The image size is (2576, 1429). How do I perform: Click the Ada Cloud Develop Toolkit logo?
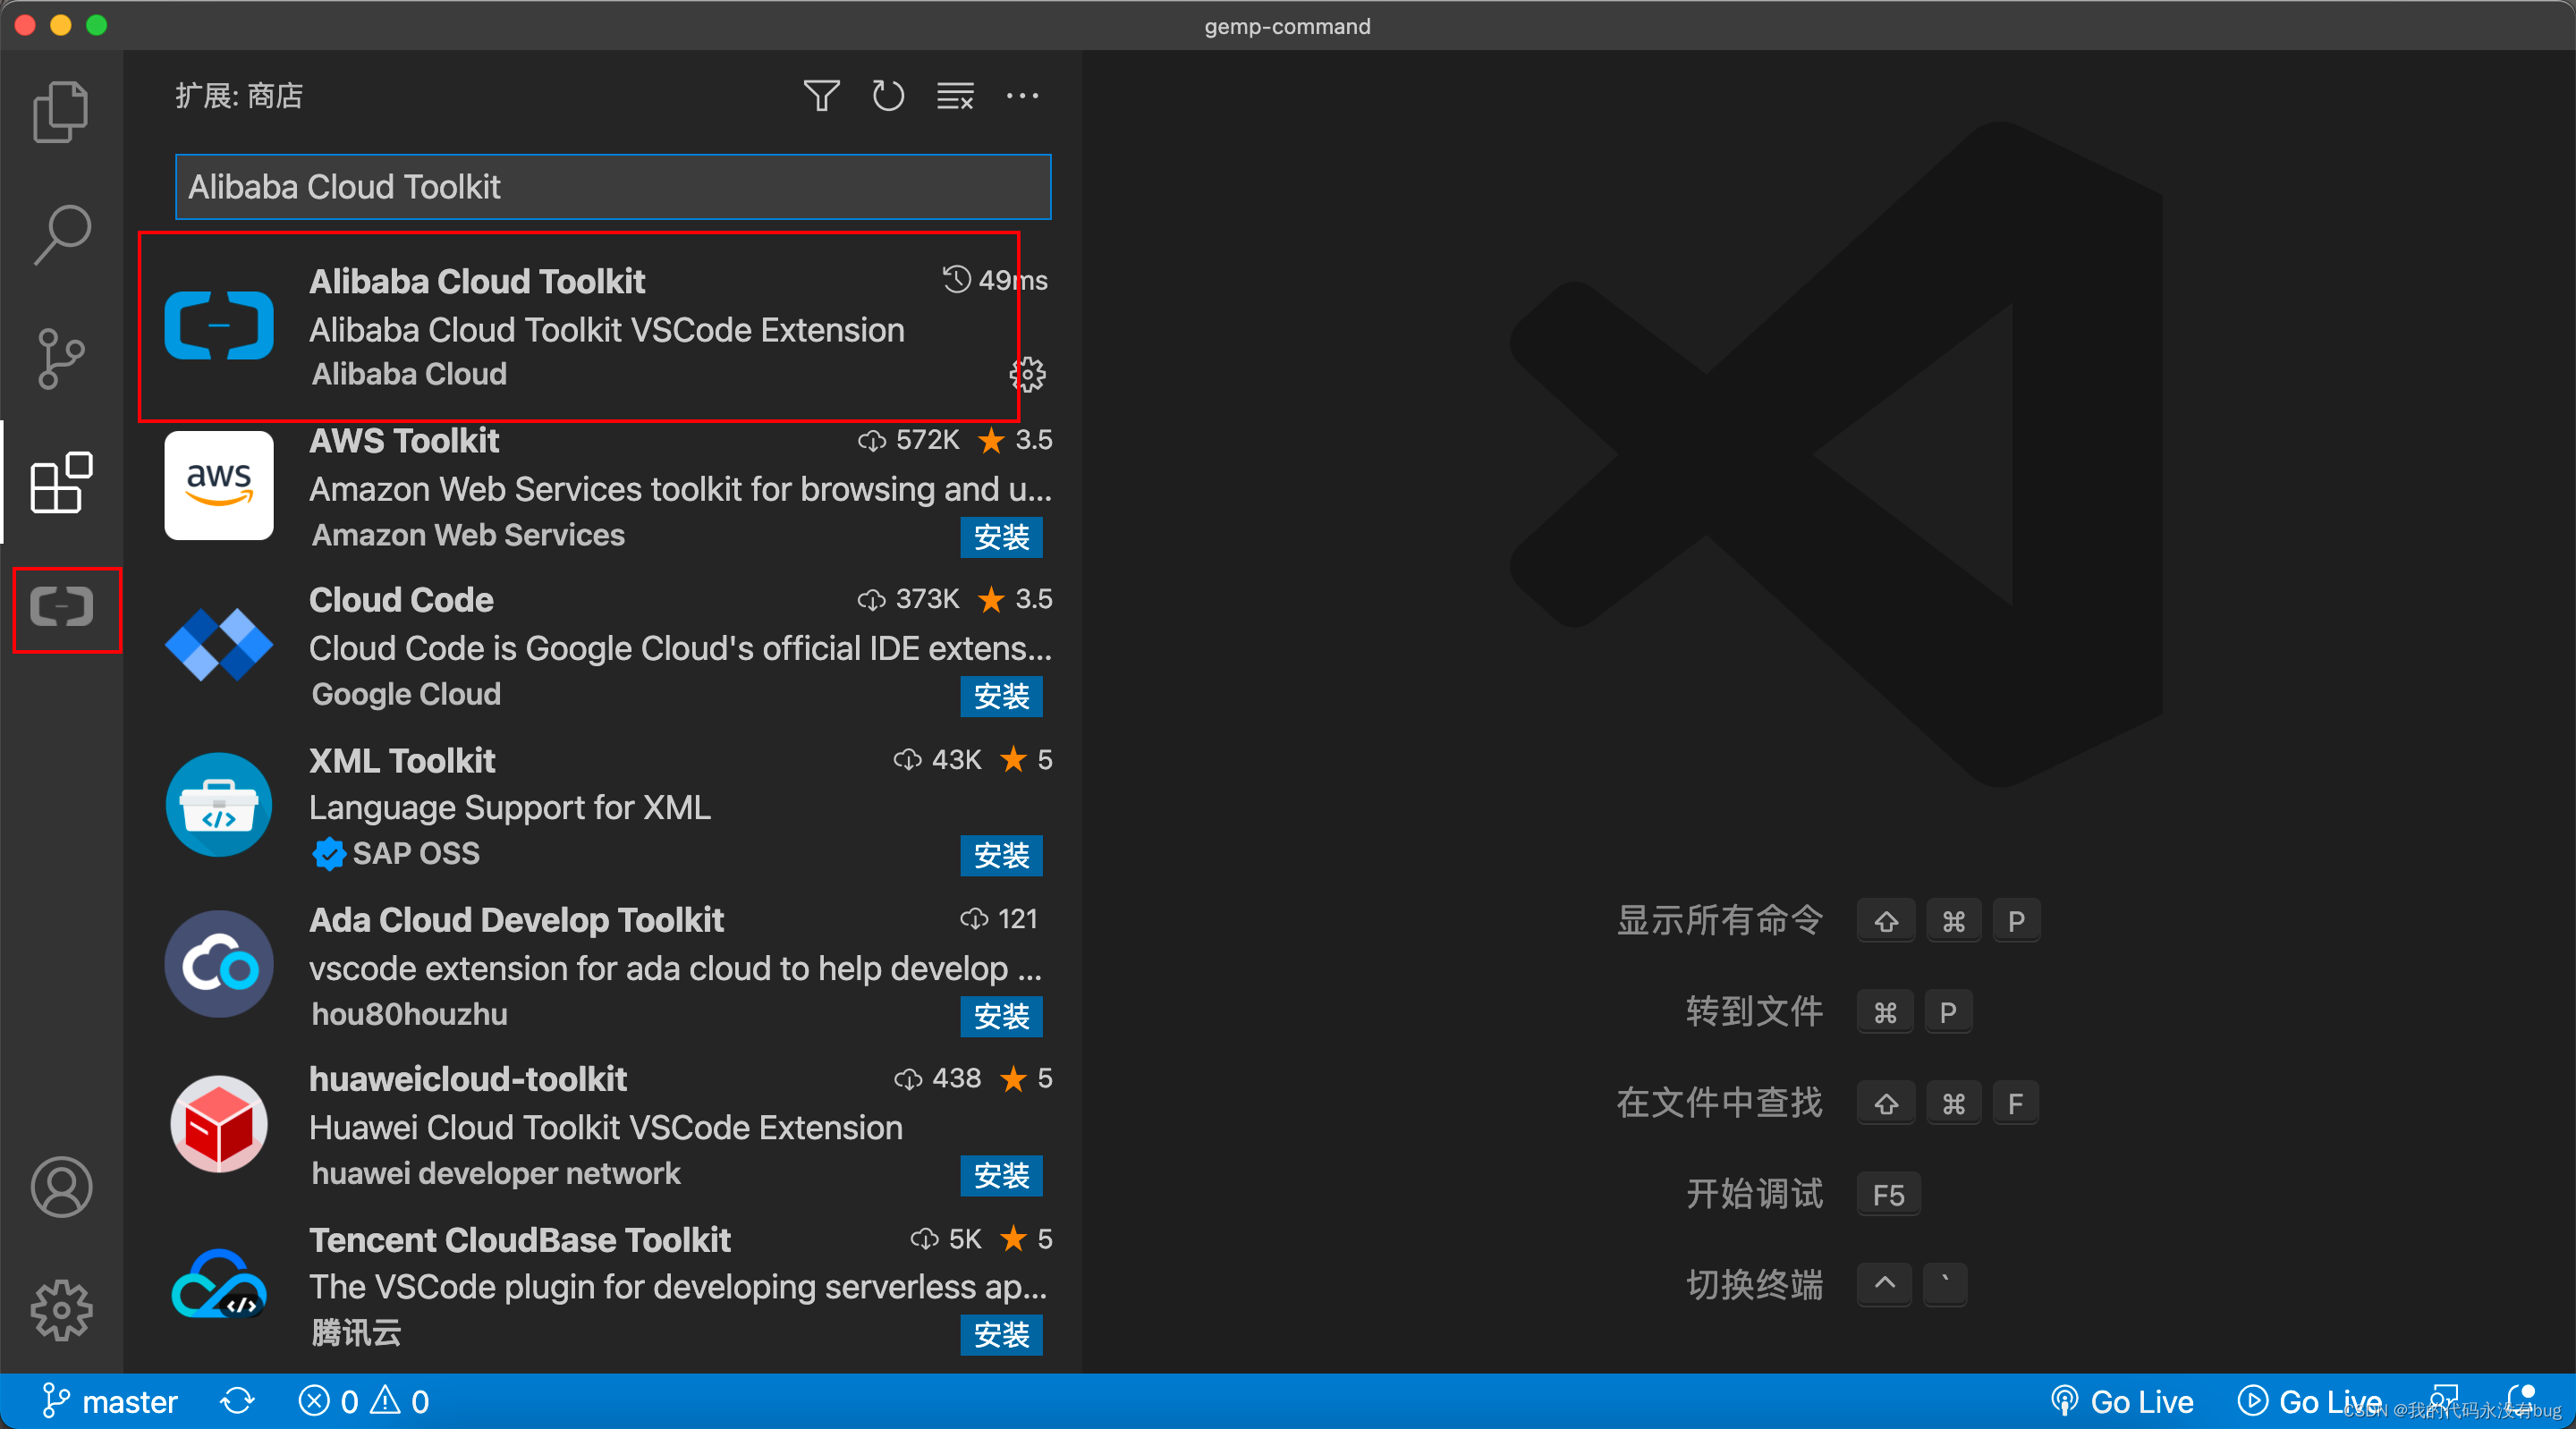(219, 964)
